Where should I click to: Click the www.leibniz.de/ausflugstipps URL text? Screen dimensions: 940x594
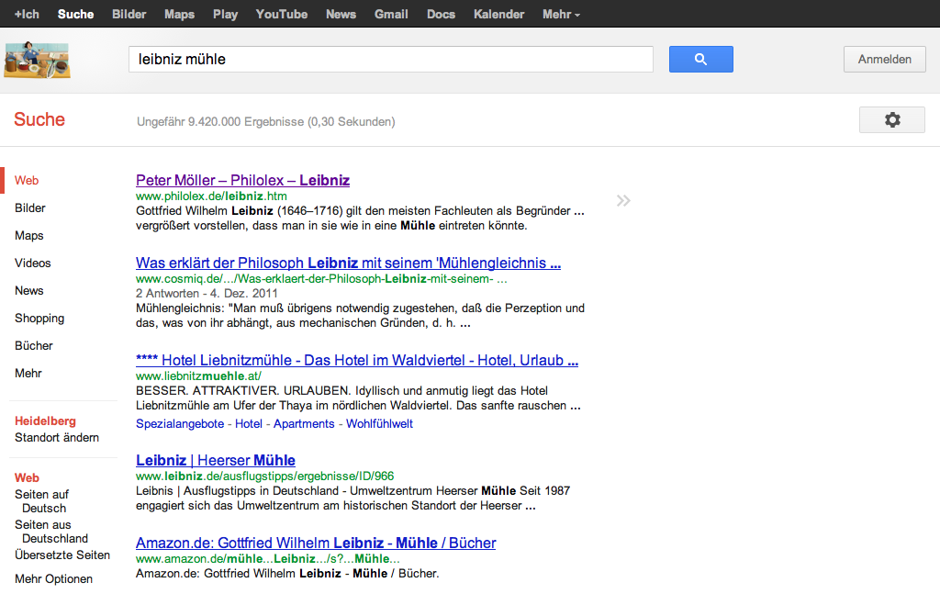pyautogui.click(x=264, y=476)
